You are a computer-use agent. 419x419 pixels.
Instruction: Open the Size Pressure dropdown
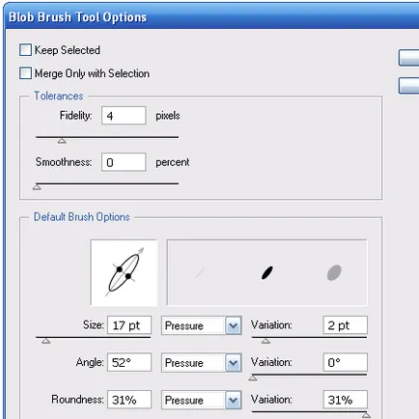(x=202, y=325)
